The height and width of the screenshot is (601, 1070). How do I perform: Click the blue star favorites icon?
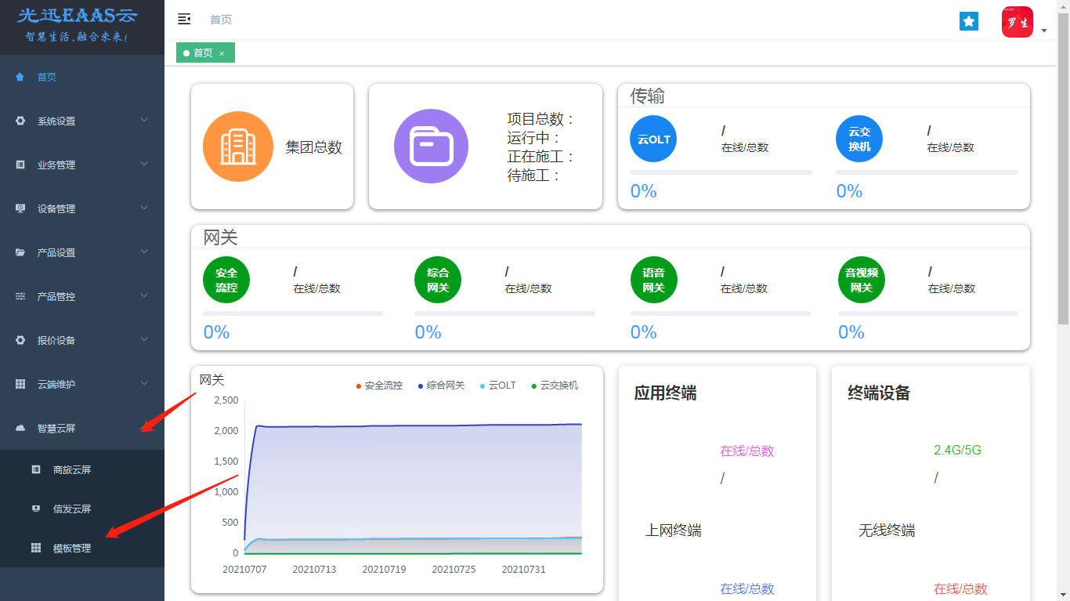[x=969, y=21]
